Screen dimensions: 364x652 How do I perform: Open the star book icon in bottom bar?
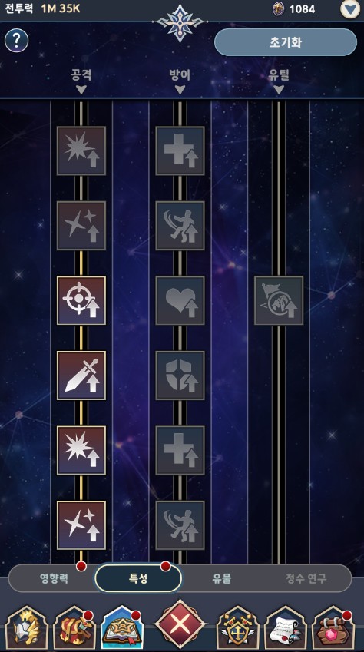pyautogui.click(x=121, y=628)
